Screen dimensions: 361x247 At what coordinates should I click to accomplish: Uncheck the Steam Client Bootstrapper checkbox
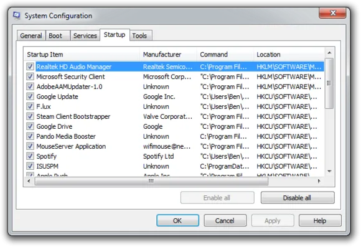(30, 116)
